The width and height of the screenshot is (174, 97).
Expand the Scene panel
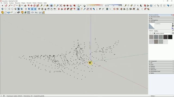click(x=161, y=65)
